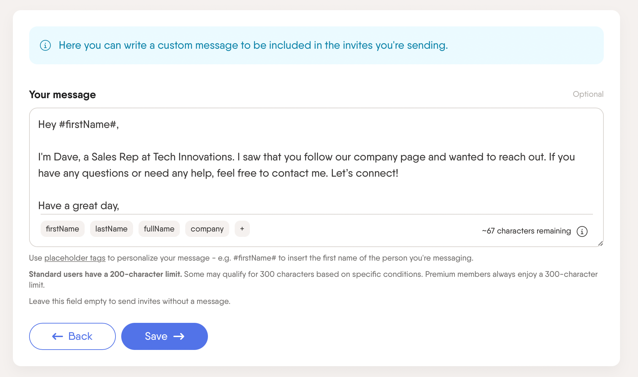Image resolution: width=638 pixels, height=377 pixels.
Task: Click the 'Your message' field label
Action: [62, 95]
